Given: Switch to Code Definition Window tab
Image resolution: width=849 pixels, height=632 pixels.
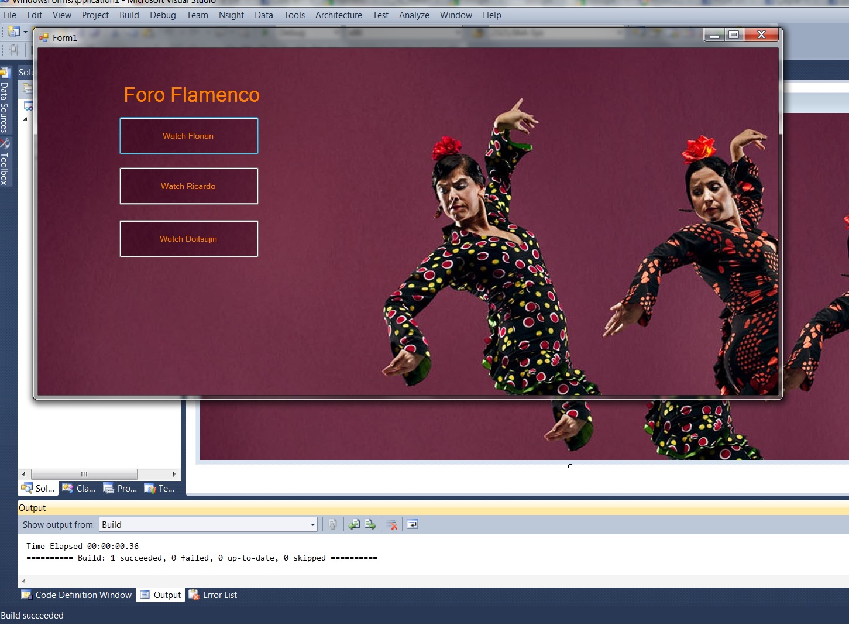Looking at the screenshot, I should pyautogui.click(x=77, y=595).
